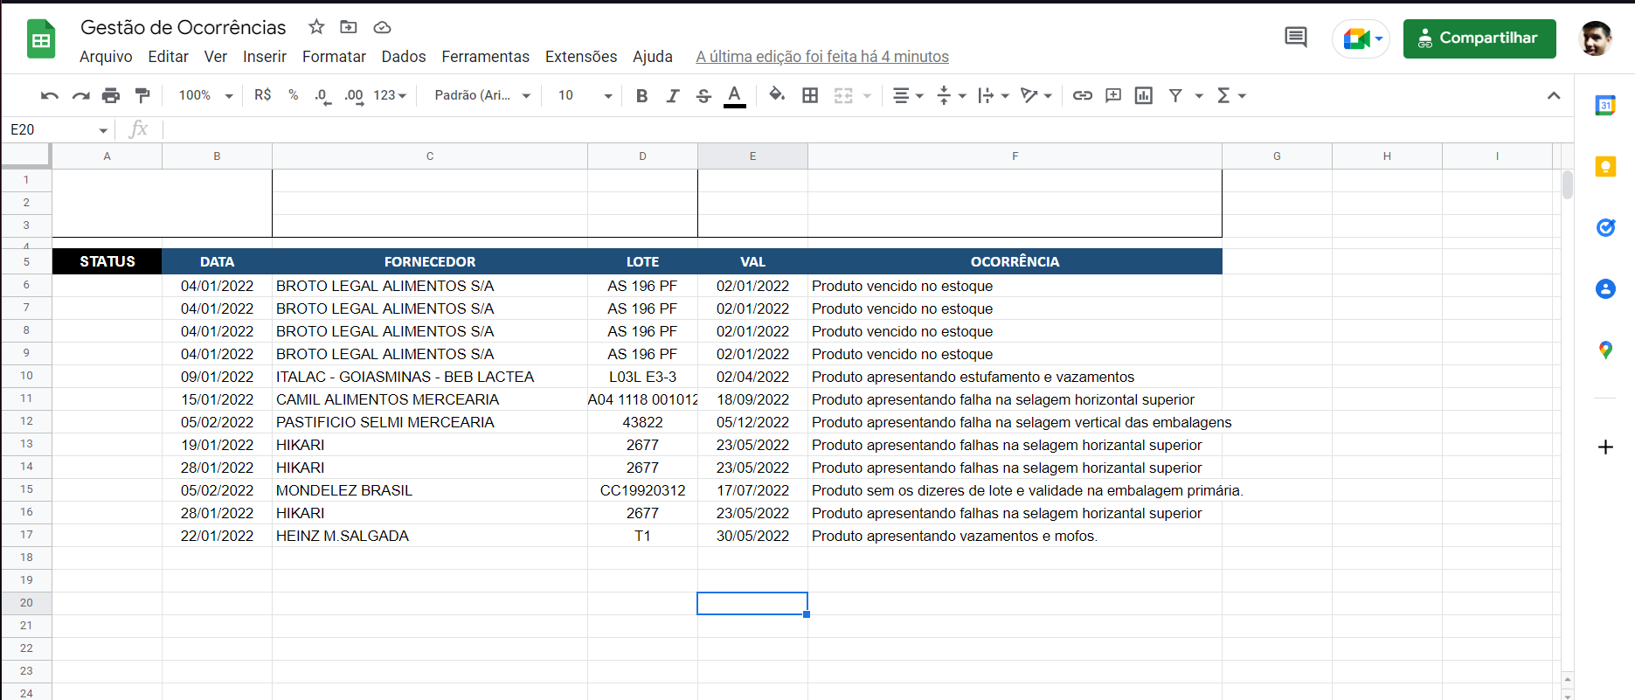The width and height of the screenshot is (1635, 700).
Task: Open zoom 100% dropdown
Action: 206,95
